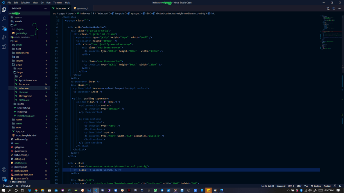Screen dimensions: 344x193
Task: Open Message.vue file
Action: (x=29, y=96)
